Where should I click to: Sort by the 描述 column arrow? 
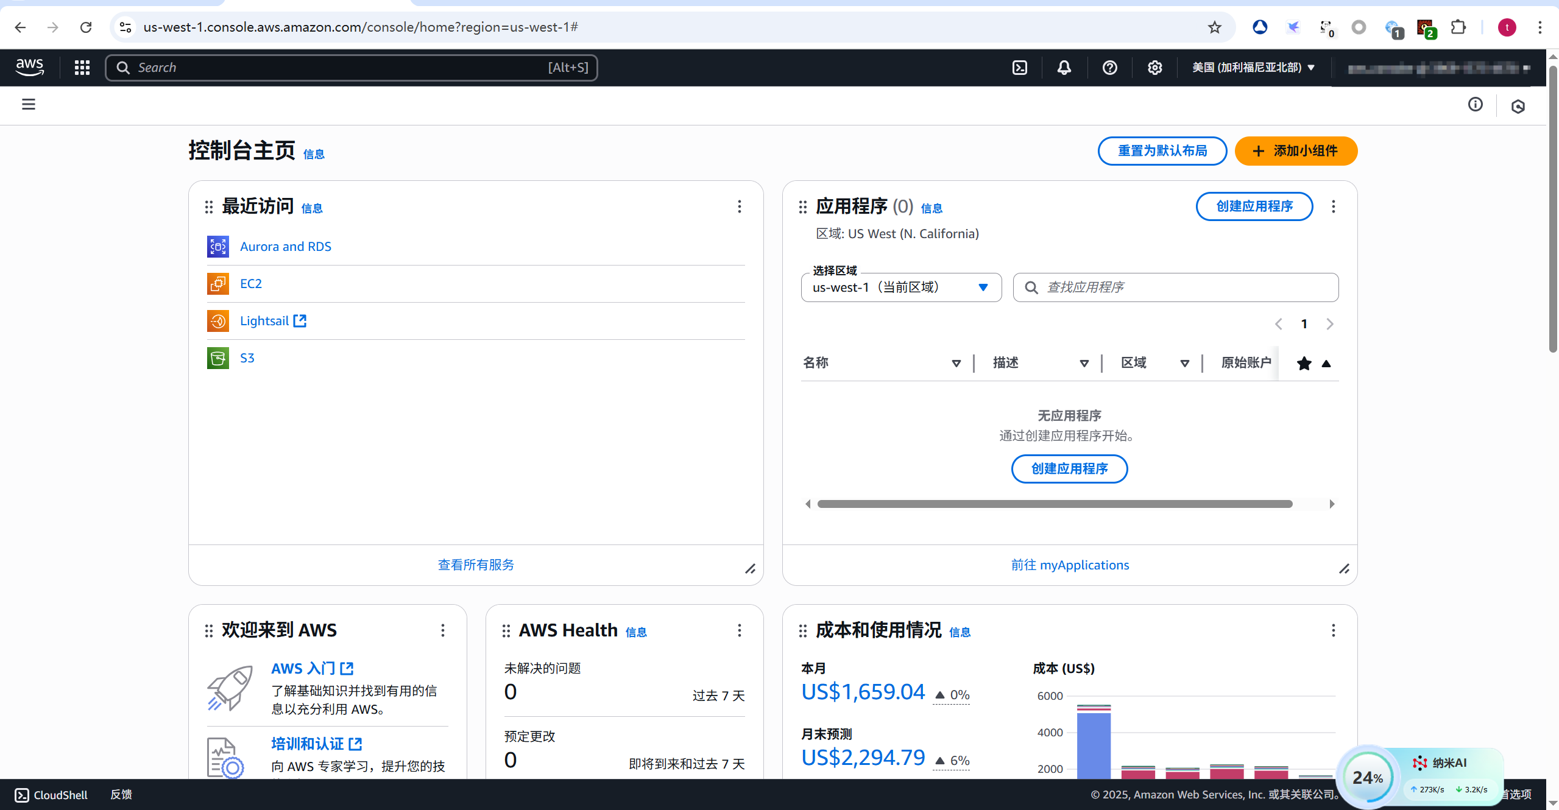[x=1084, y=364]
